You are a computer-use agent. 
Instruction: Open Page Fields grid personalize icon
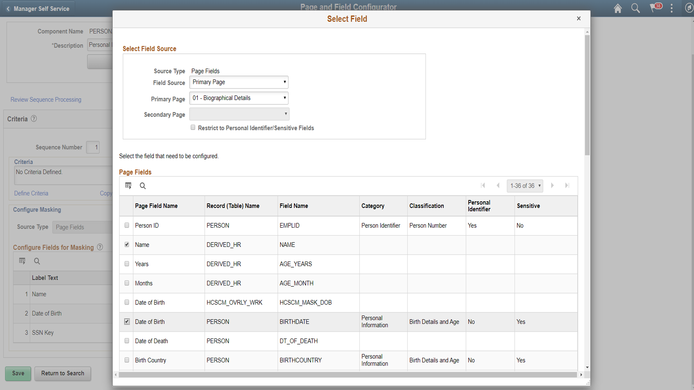tap(128, 186)
